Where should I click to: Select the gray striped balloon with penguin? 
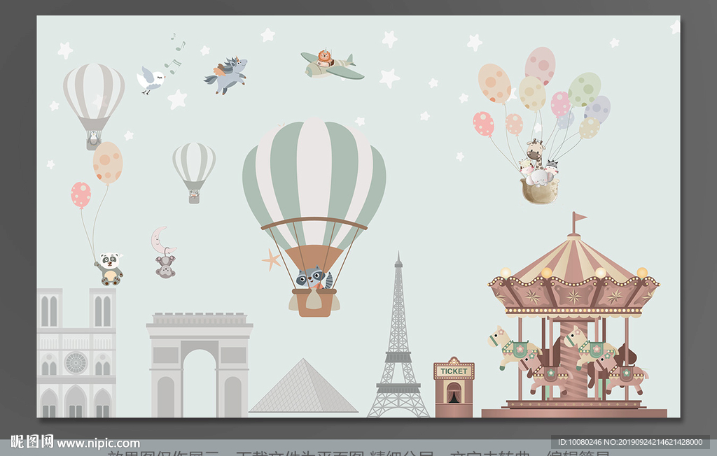pyautogui.click(x=94, y=106)
